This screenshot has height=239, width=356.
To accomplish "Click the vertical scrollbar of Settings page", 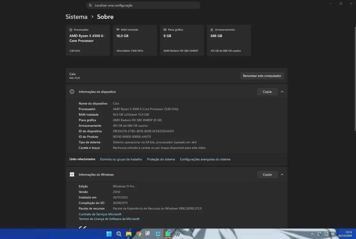I will (355, 79).
